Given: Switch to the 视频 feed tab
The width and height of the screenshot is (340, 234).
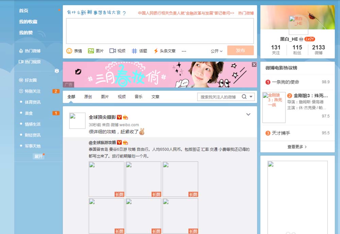Looking at the screenshot, I should 122,97.
